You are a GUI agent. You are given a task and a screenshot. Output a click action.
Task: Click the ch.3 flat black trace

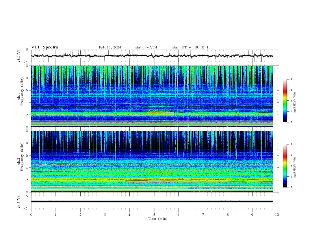[152, 202]
